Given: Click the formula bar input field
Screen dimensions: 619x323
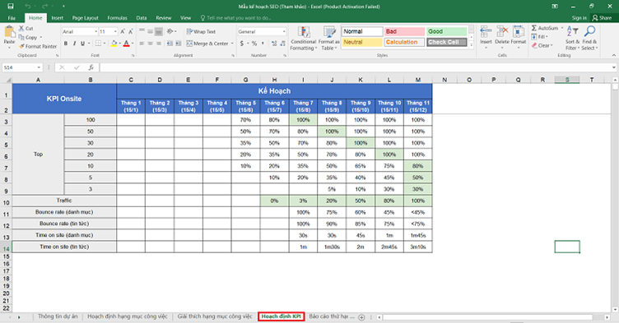Looking at the screenshot, I should click(x=356, y=67).
